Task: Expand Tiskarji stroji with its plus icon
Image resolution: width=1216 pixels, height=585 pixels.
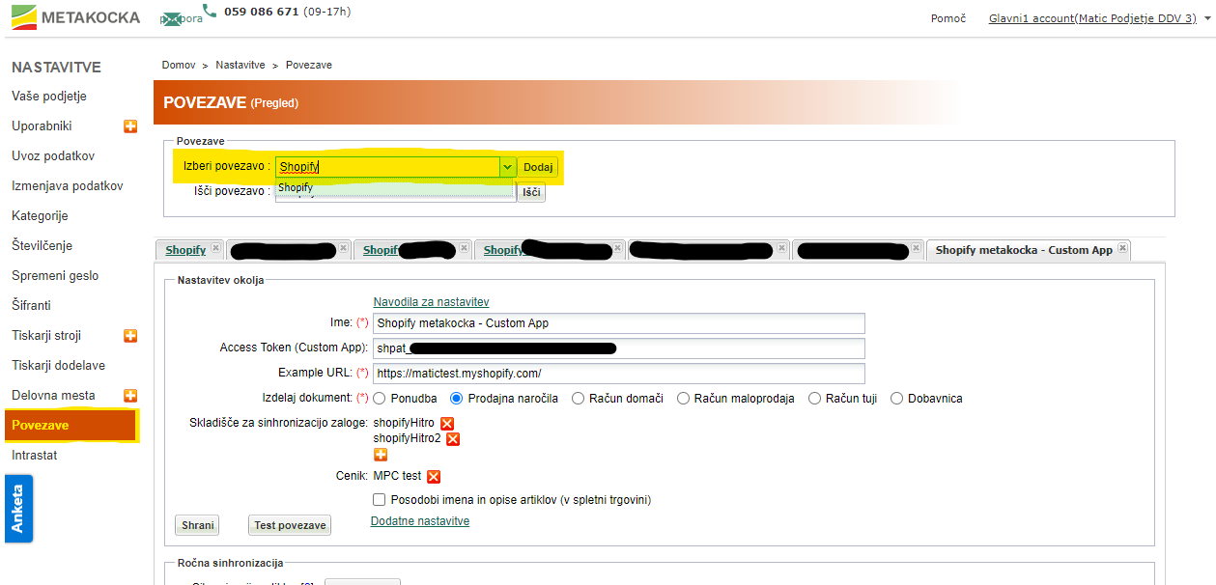Action: (130, 336)
